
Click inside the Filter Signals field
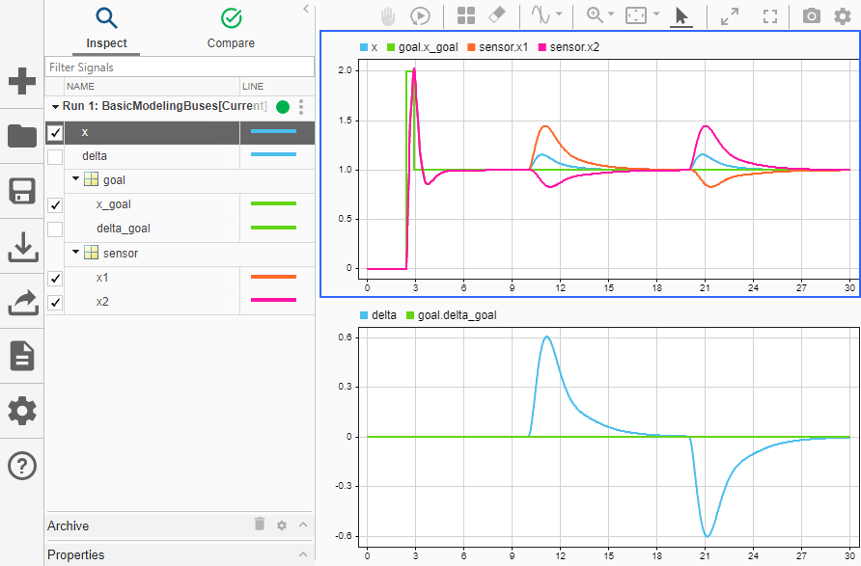pos(179,67)
